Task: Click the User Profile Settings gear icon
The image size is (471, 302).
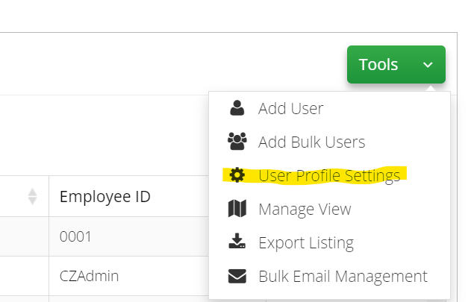Action: coord(237,175)
